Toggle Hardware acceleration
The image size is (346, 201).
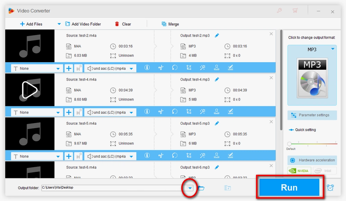(x=312, y=160)
